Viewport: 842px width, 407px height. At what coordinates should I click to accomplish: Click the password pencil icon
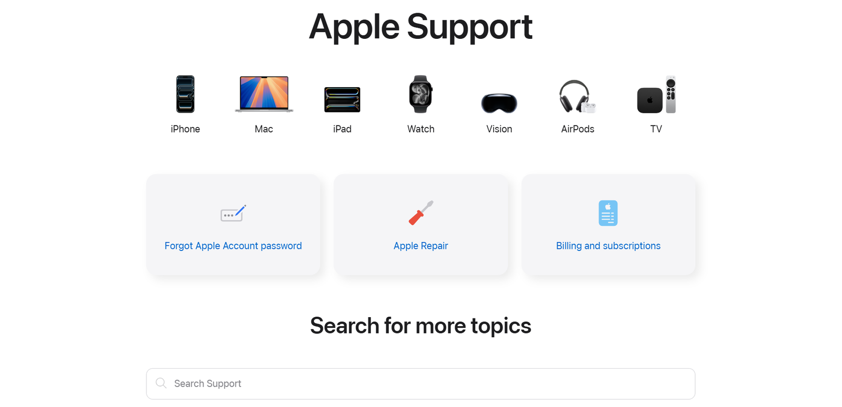233,213
